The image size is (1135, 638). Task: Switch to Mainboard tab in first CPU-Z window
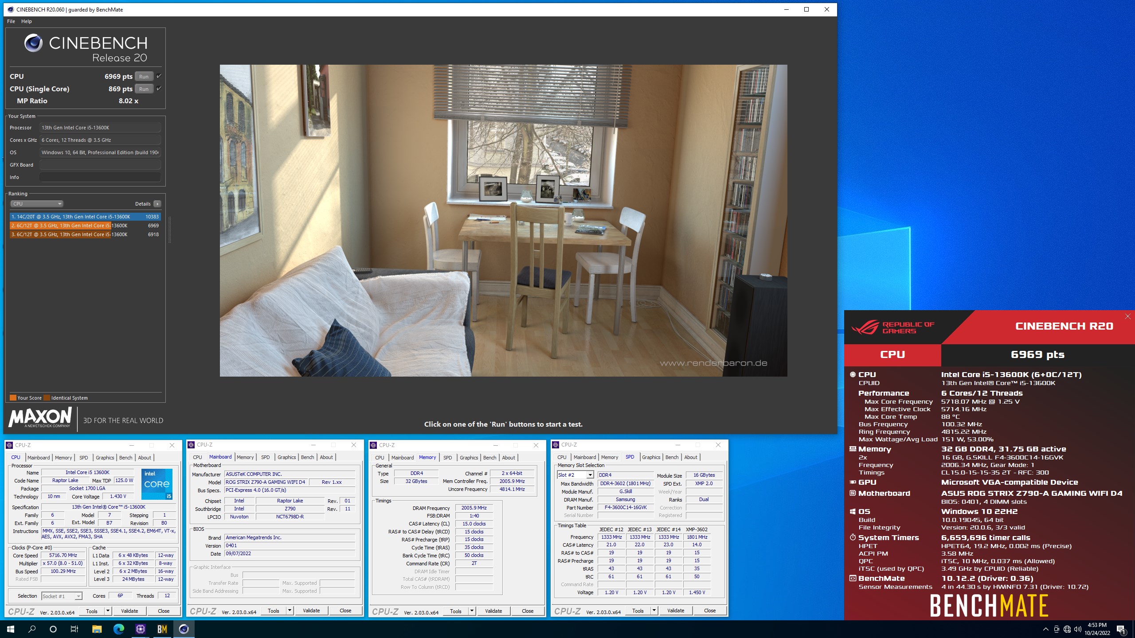click(39, 458)
